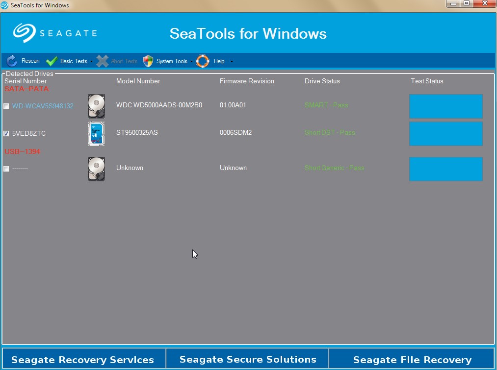The width and height of the screenshot is (497, 370).
Task: Open Seagate File Recovery
Action: pyautogui.click(x=412, y=360)
